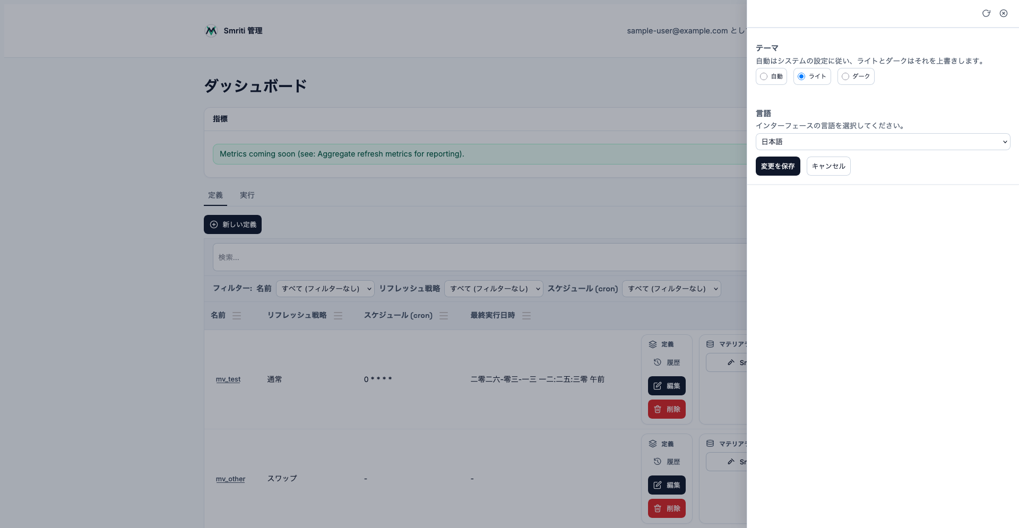Select the 自動 theme radio button

click(764, 76)
